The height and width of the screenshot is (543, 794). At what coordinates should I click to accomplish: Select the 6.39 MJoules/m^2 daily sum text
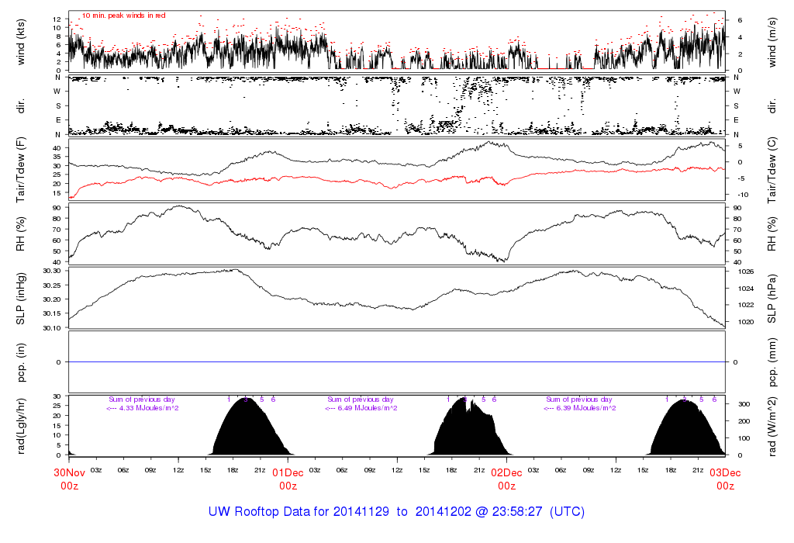(583, 408)
